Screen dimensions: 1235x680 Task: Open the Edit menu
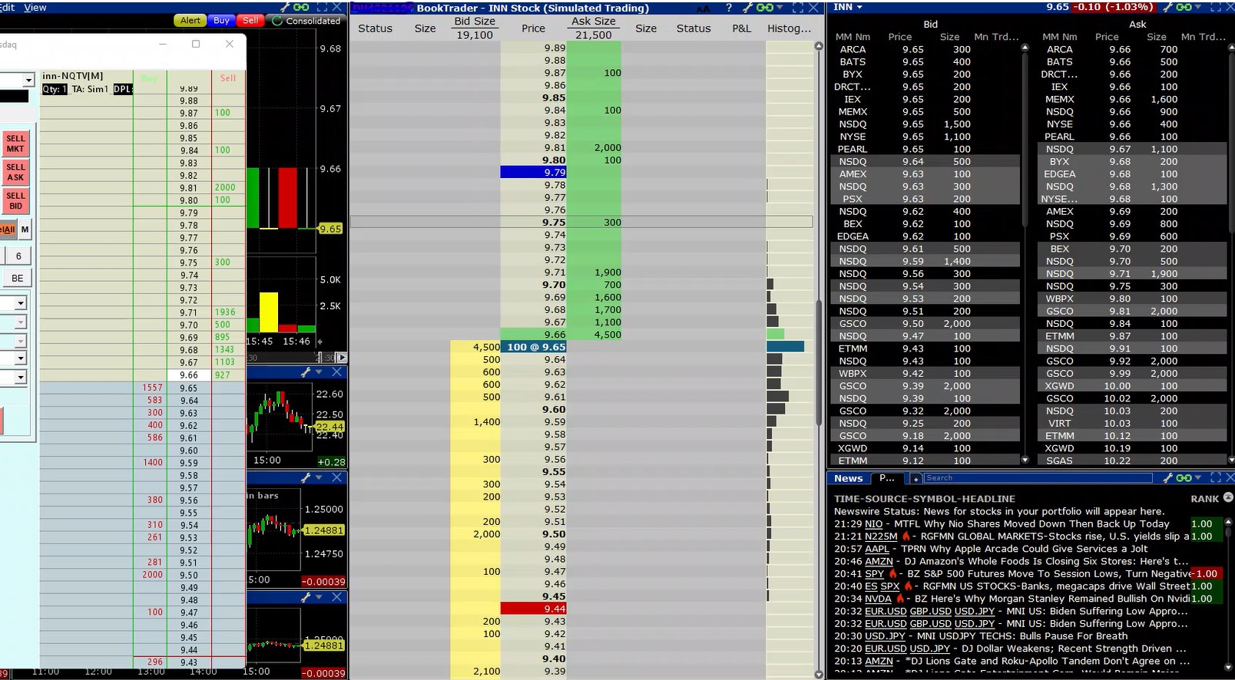(x=8, y=7)
